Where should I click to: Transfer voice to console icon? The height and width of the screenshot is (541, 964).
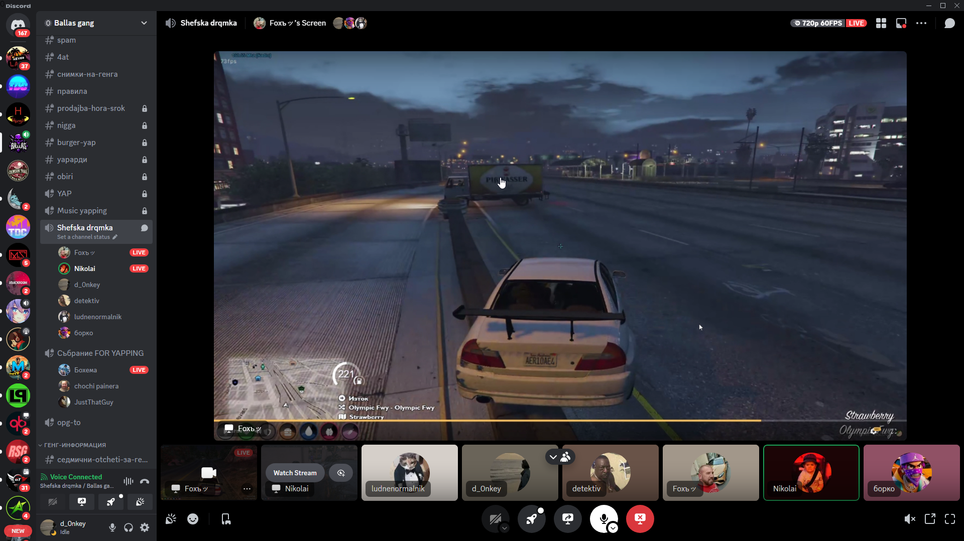(x=226, y=519)
